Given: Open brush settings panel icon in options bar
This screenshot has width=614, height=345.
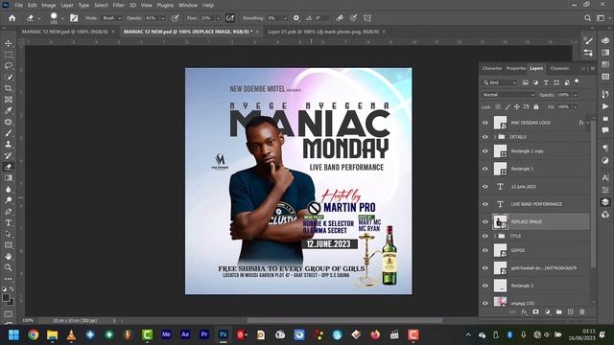Looking at the screenshot, I should [74, 18].
